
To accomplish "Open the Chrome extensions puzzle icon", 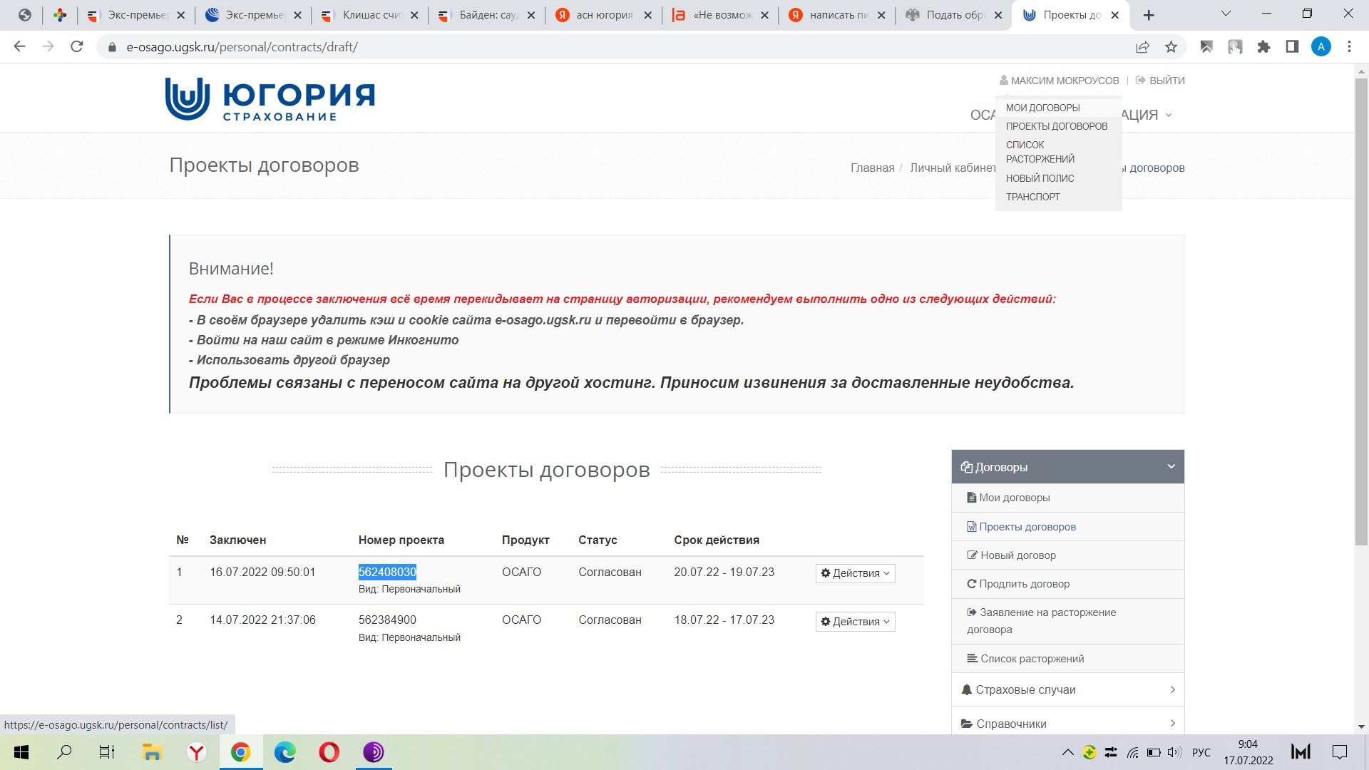I will point(1263,47).
